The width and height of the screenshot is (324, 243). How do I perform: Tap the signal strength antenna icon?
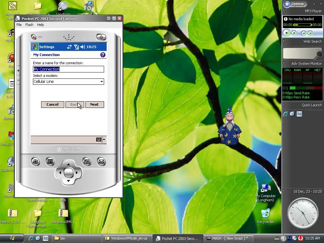pos(76,47)
